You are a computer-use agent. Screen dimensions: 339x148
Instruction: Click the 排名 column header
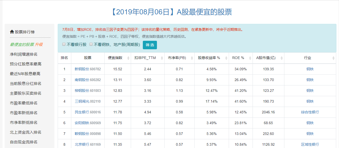pyautogui.click(x=64, y=58)
